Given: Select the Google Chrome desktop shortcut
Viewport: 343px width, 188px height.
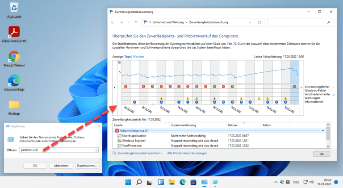Looking at the screenshot, I should point(14,58).
